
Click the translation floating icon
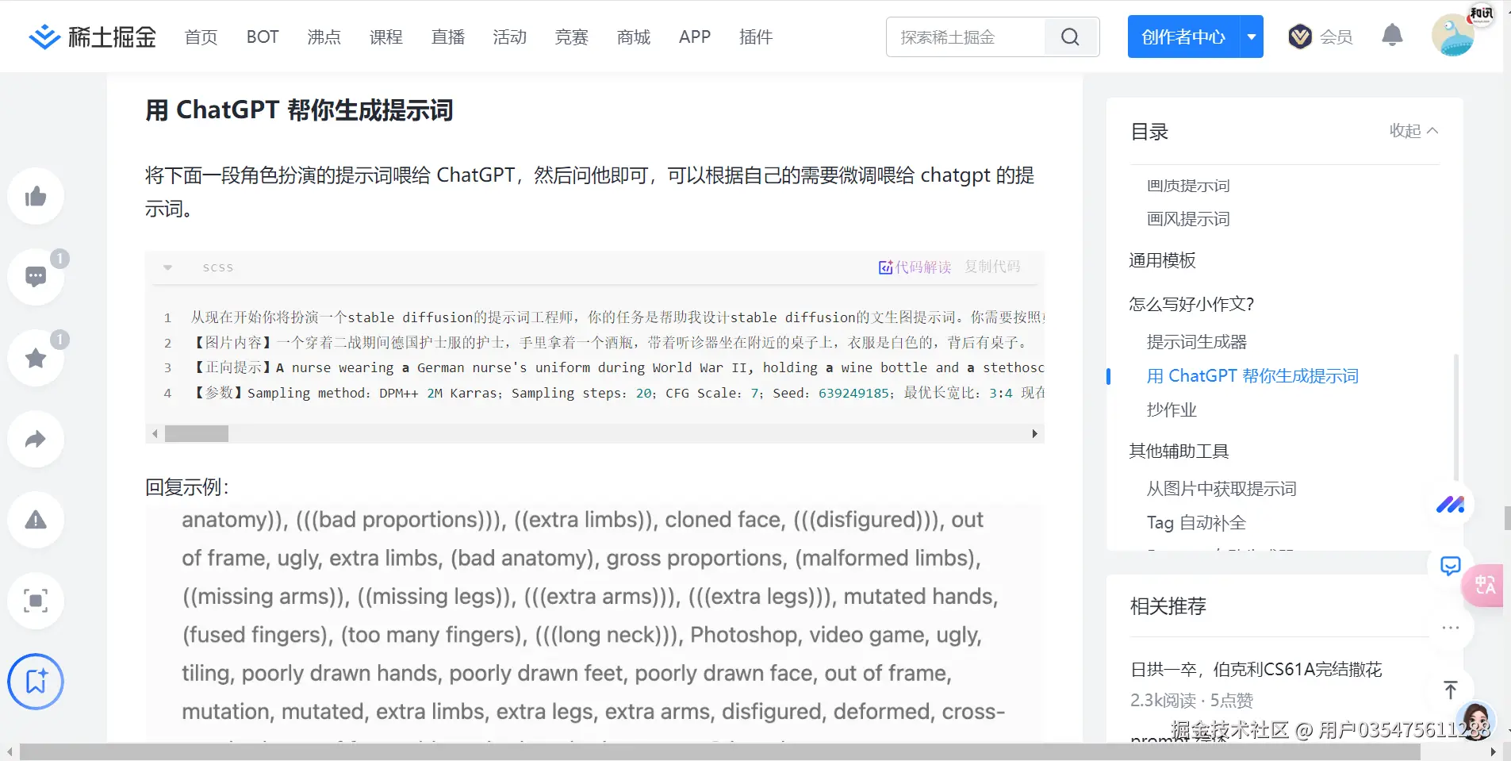1484,585
